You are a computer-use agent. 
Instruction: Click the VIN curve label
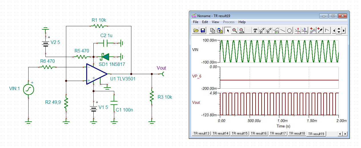(196, 50)
